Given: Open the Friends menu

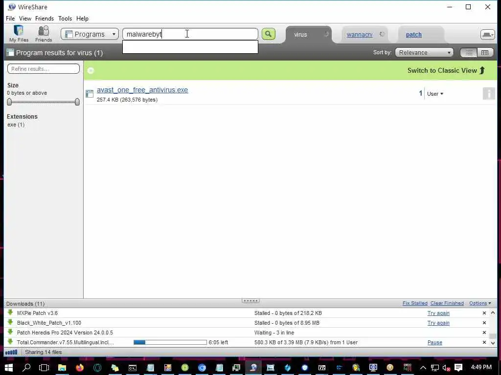Looking at the screenshot, I should pyautogui.click(x=45, y=19).
